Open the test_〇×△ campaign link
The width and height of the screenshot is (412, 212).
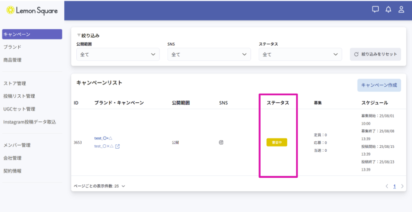coord(103,147)
